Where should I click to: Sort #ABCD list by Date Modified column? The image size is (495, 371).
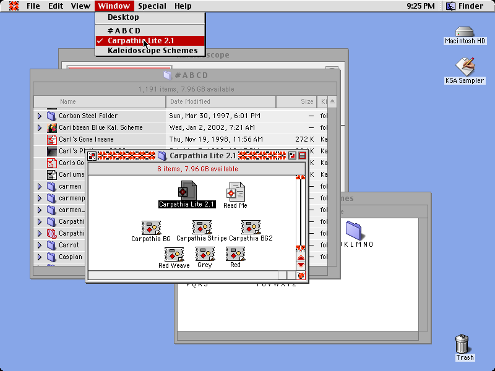[x=221, y=101]
